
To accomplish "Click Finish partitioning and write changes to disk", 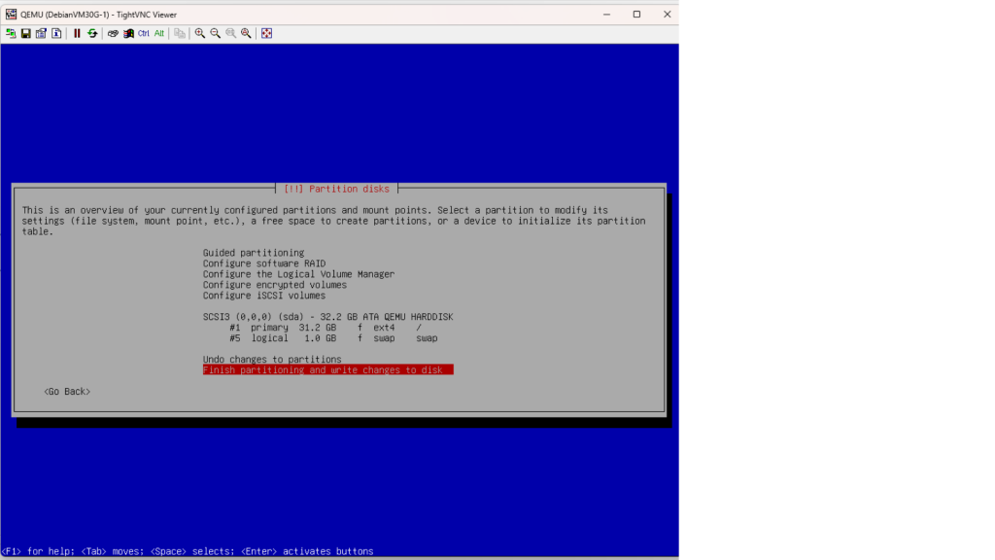I will click(x=327, y=370).
